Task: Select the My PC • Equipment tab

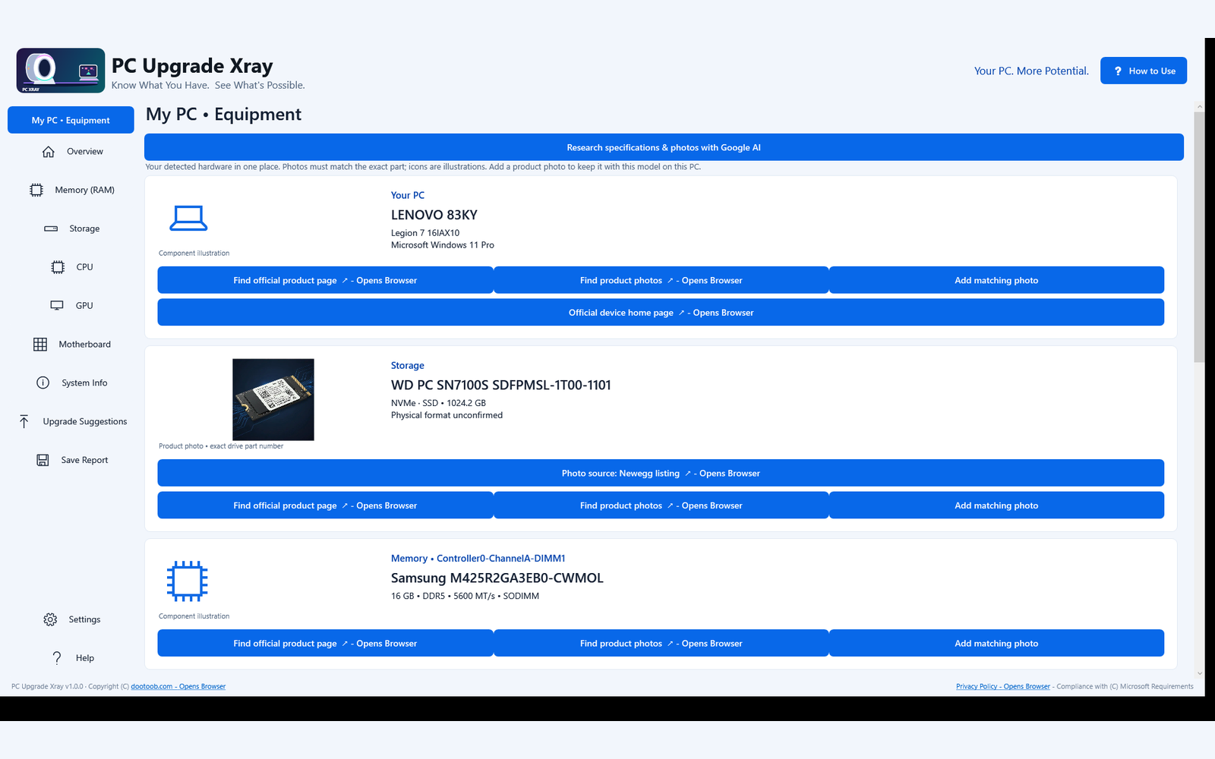Action: pos(71,120)
